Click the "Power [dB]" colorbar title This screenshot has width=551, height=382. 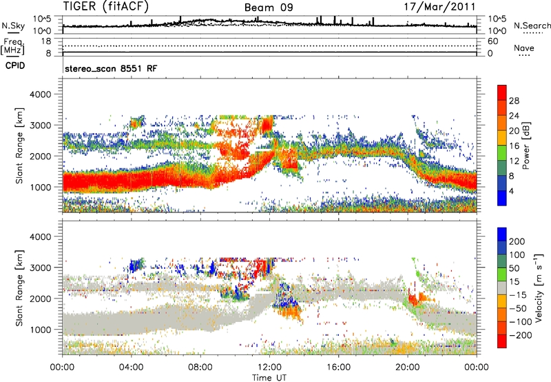coord(526,145)
